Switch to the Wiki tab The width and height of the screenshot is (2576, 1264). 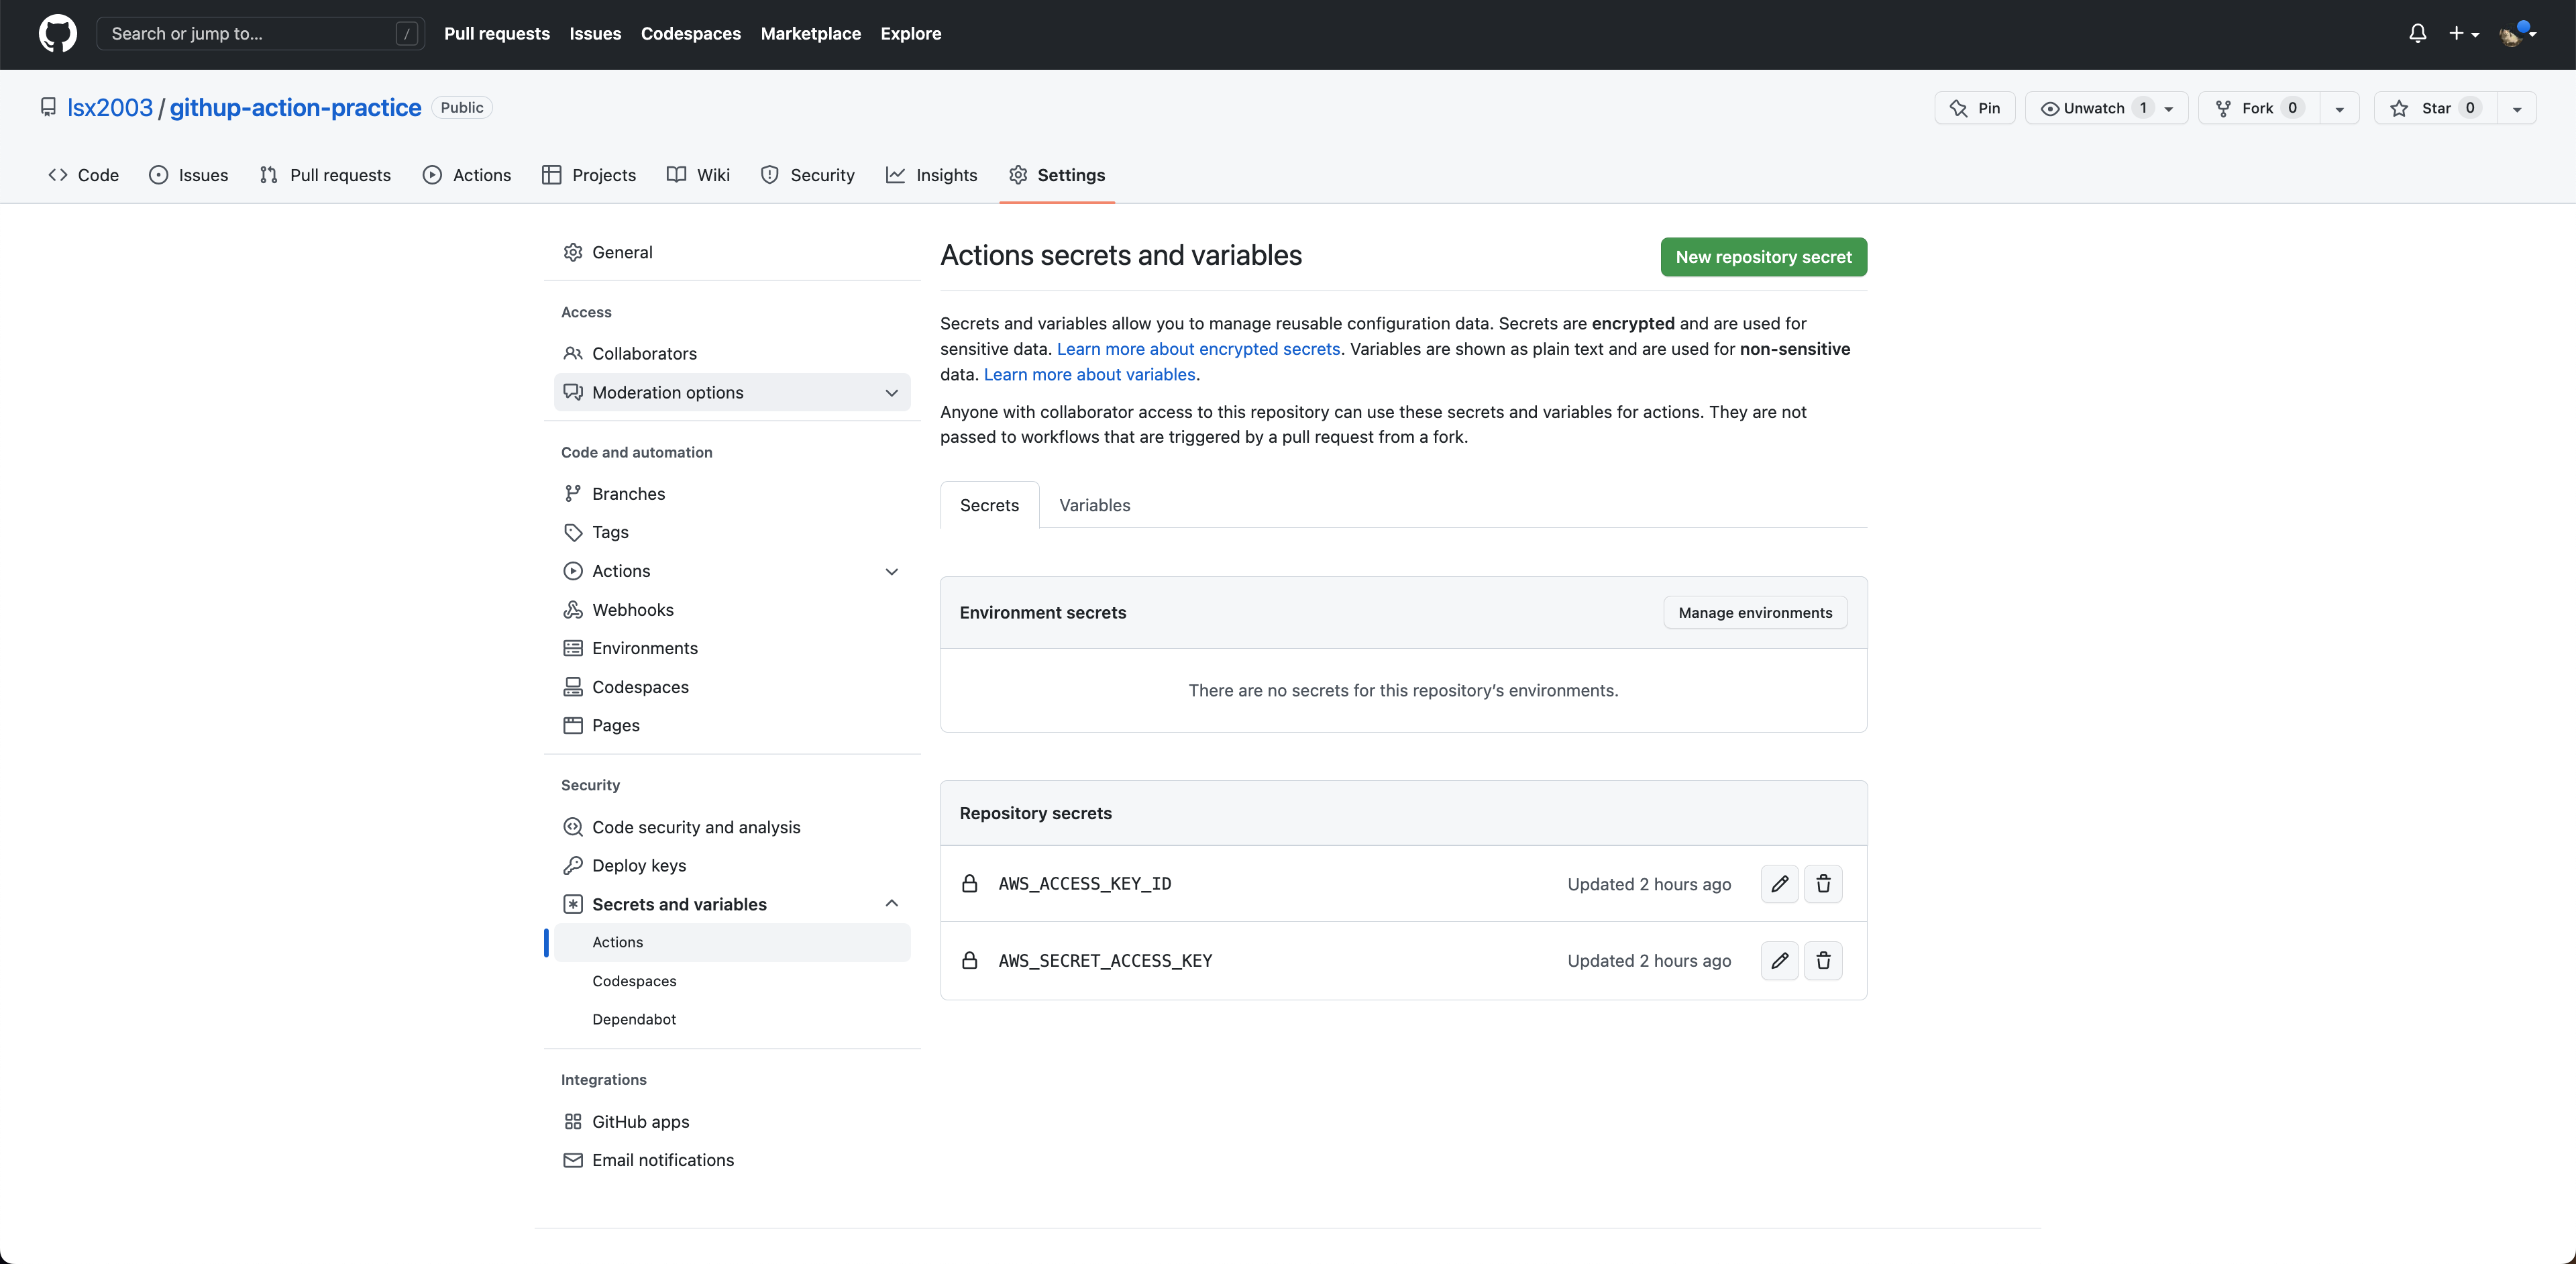[698, 175]
